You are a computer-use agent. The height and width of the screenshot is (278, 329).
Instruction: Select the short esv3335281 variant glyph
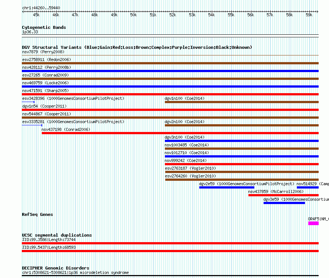click(32, 125)
